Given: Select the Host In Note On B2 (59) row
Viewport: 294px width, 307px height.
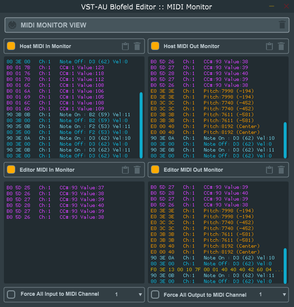Looking at the screenshot, I should (x=68, y=115).
